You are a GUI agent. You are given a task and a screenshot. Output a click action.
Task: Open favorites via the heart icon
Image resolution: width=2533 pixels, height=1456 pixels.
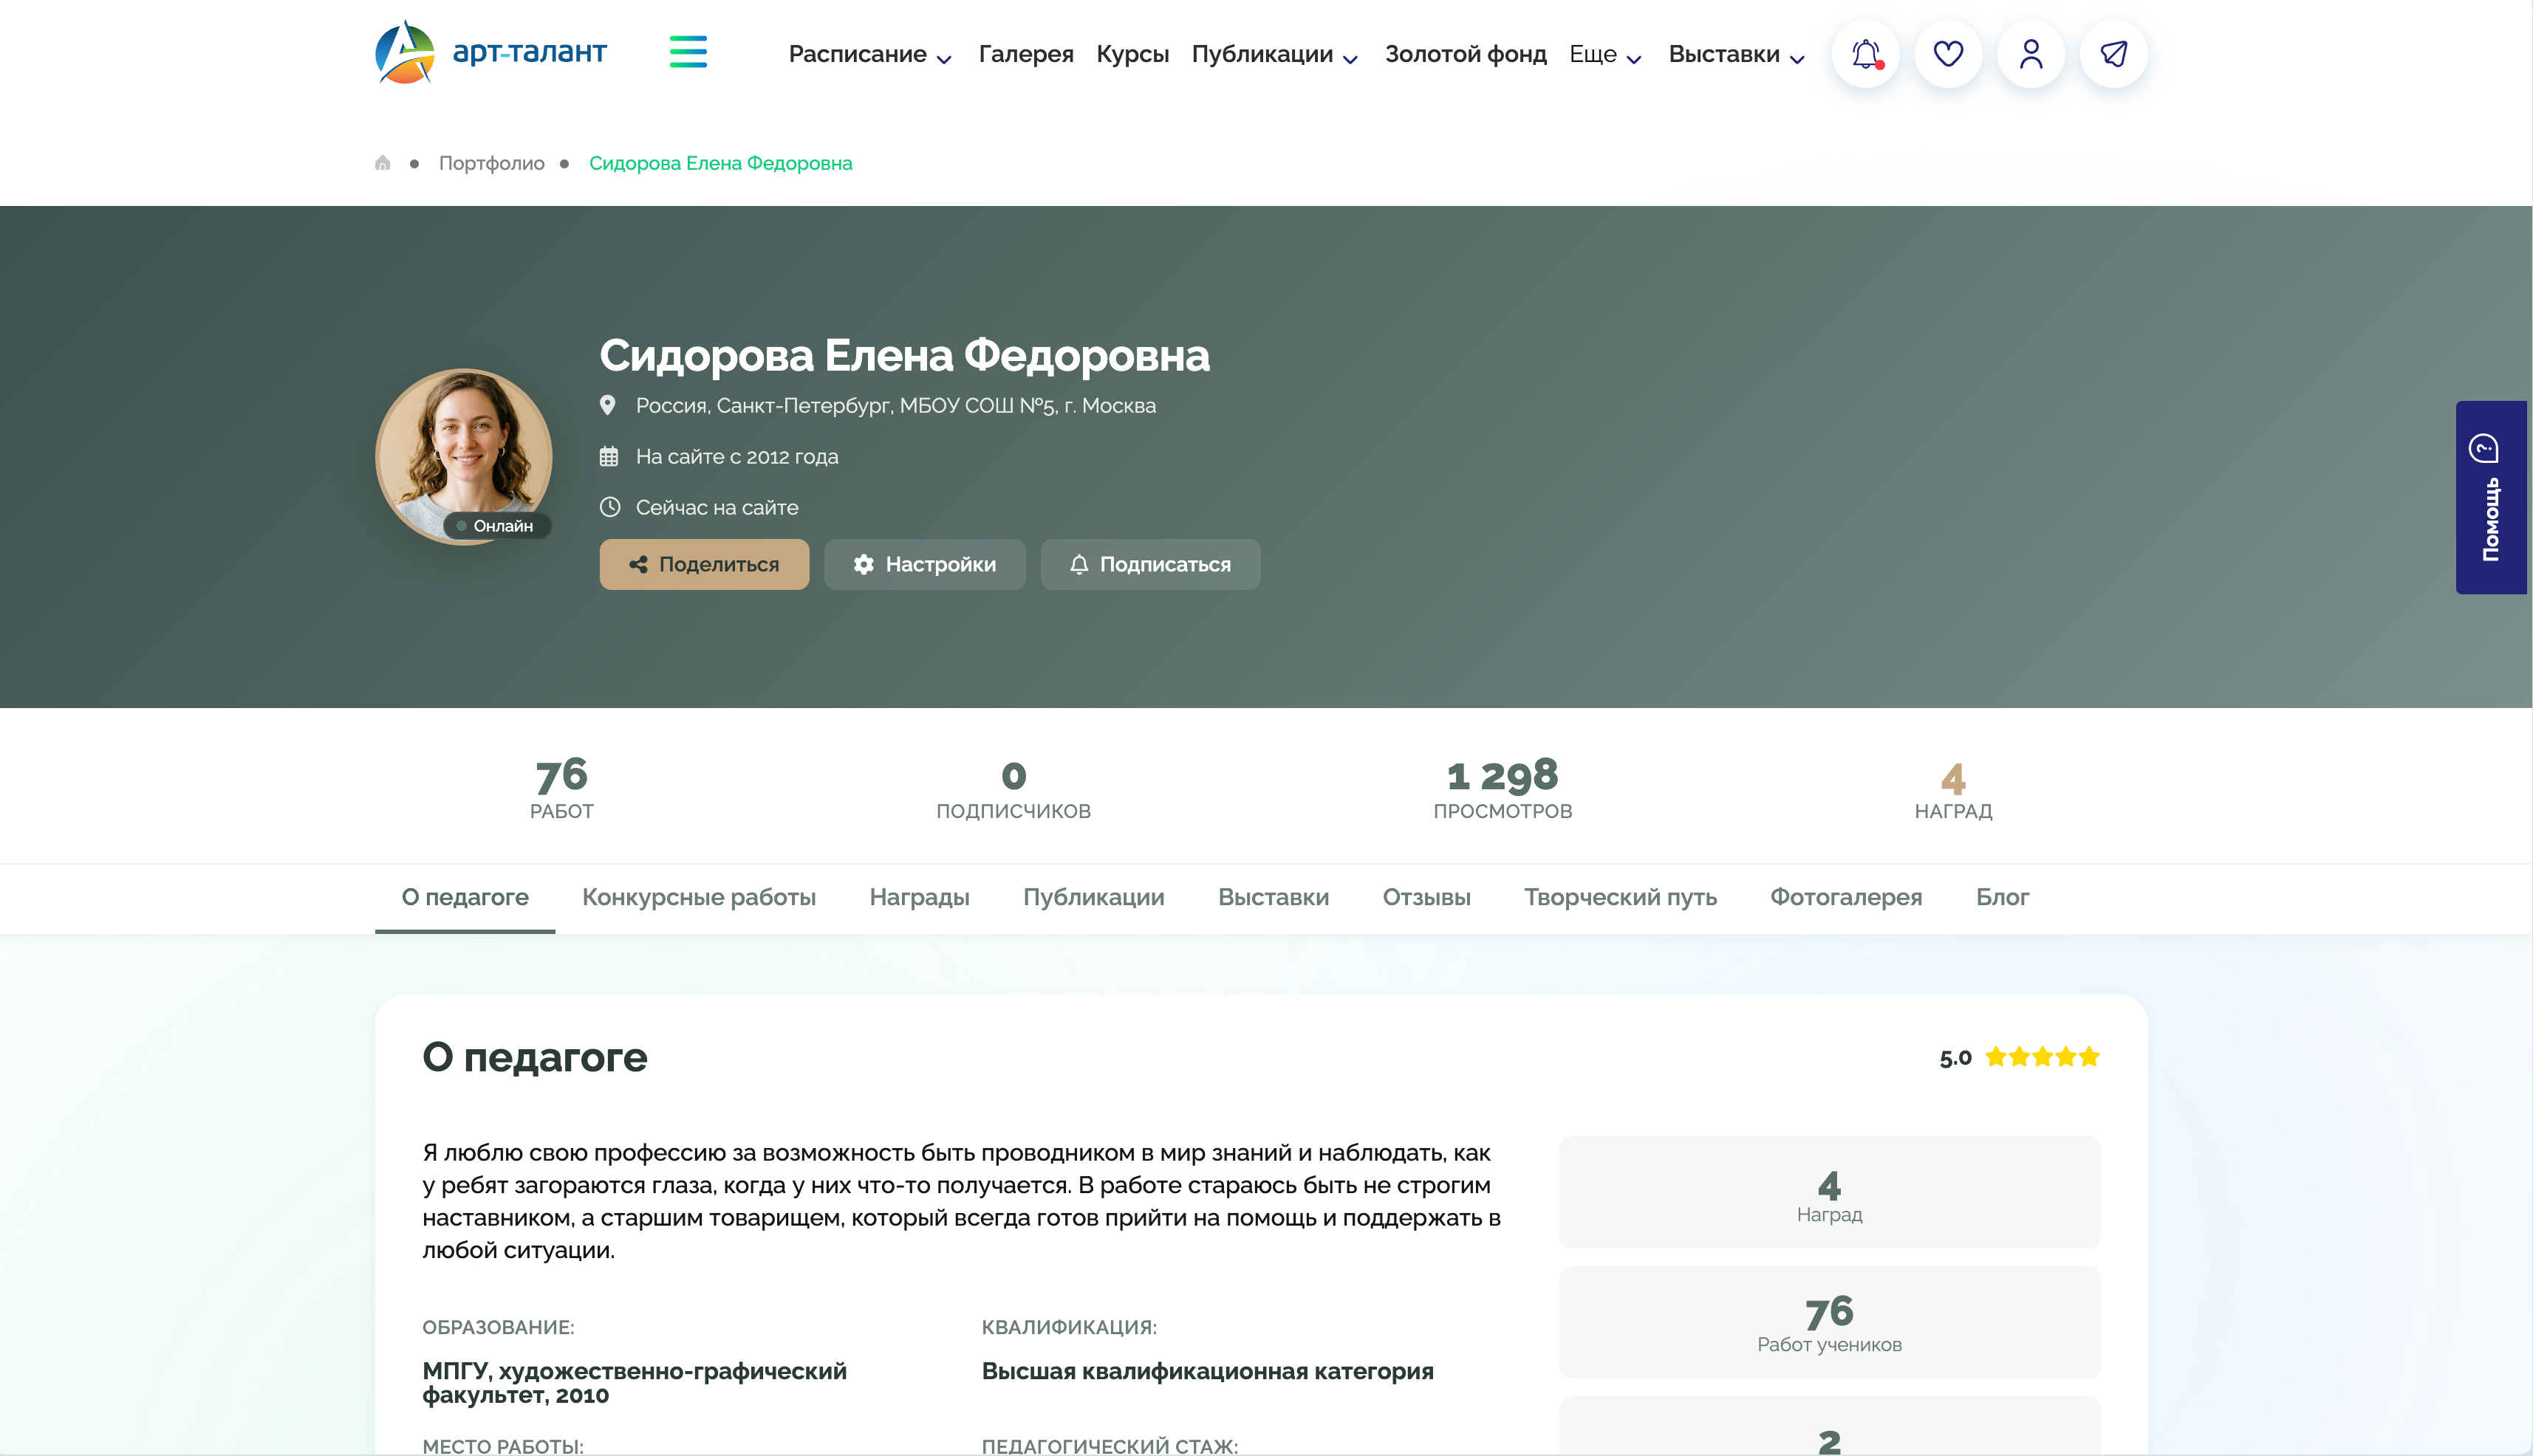coord(1948,53)
